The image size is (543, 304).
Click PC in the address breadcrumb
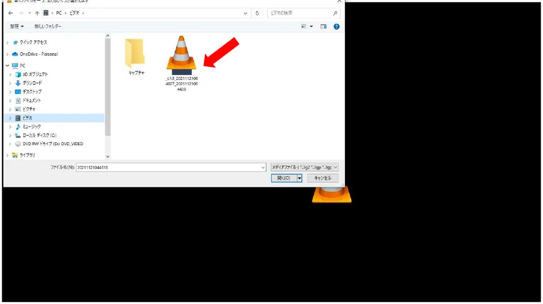[x=59, y=13]
